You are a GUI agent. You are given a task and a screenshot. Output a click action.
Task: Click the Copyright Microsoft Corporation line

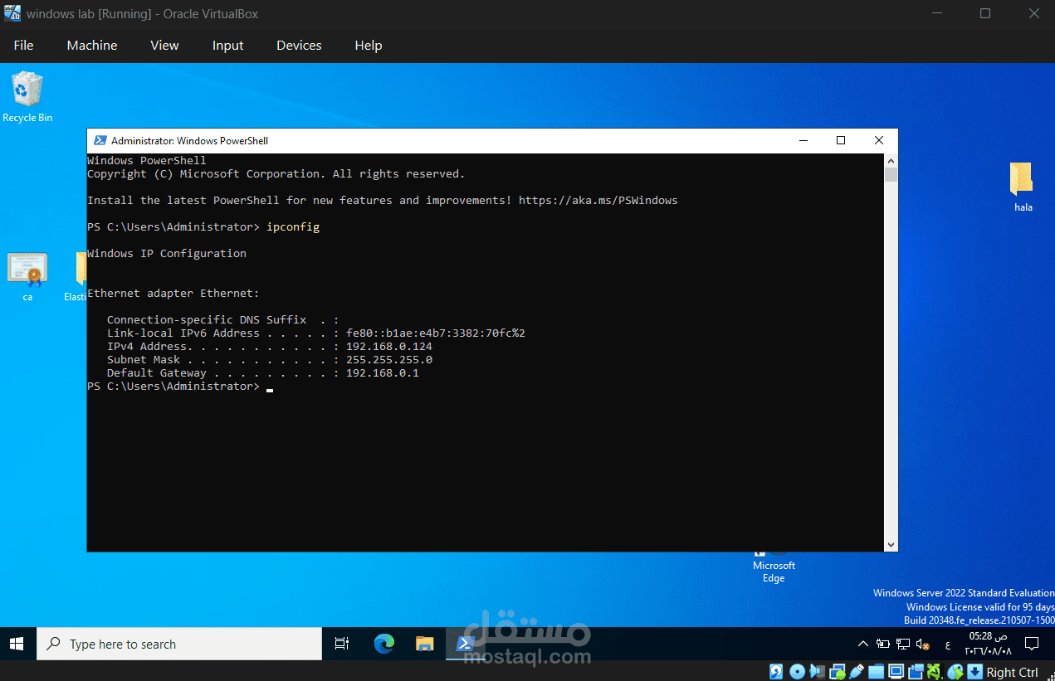tap(276, 173)
